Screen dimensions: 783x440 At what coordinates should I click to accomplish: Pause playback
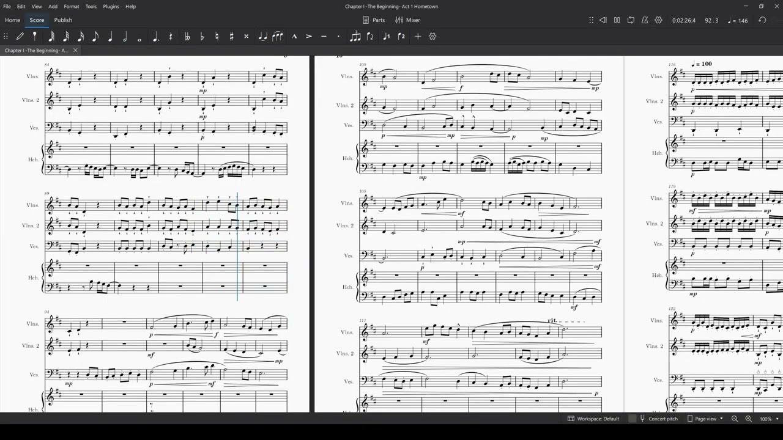tap(617, 20)
